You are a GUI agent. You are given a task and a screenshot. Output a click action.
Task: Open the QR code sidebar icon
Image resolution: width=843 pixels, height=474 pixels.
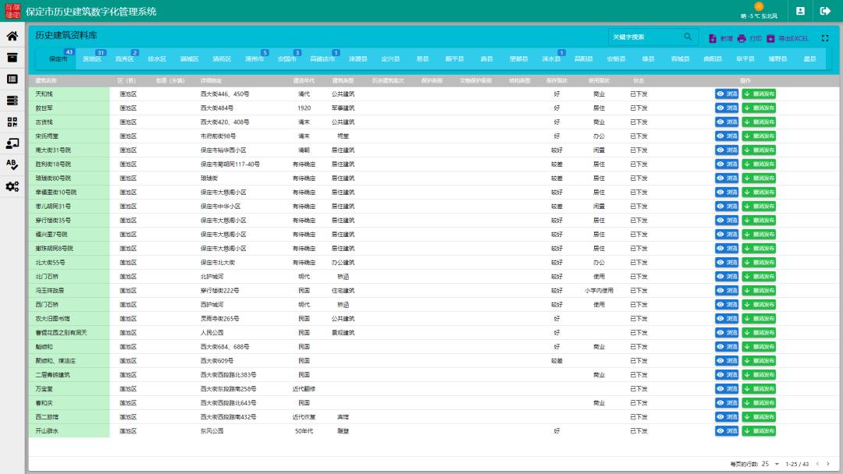(x=12, y=122)
